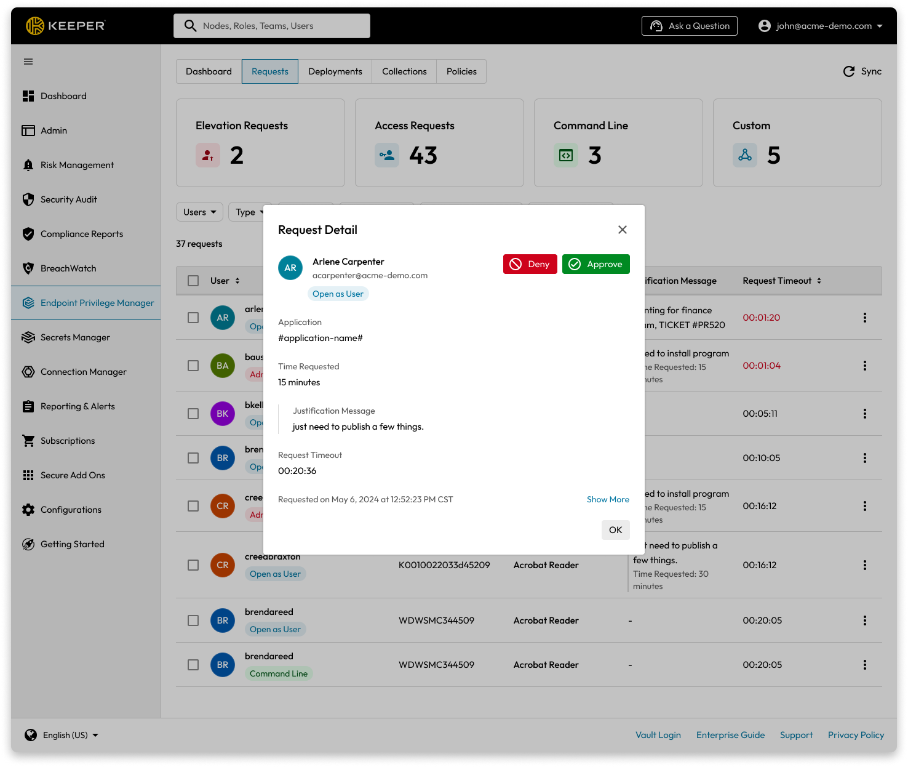Approve Arlene Carpenter's request

pos(595,264)
